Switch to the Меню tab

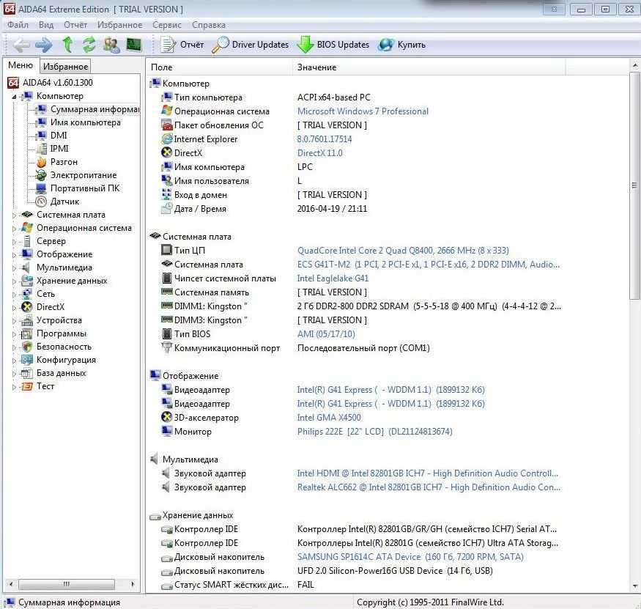(21, 65)
